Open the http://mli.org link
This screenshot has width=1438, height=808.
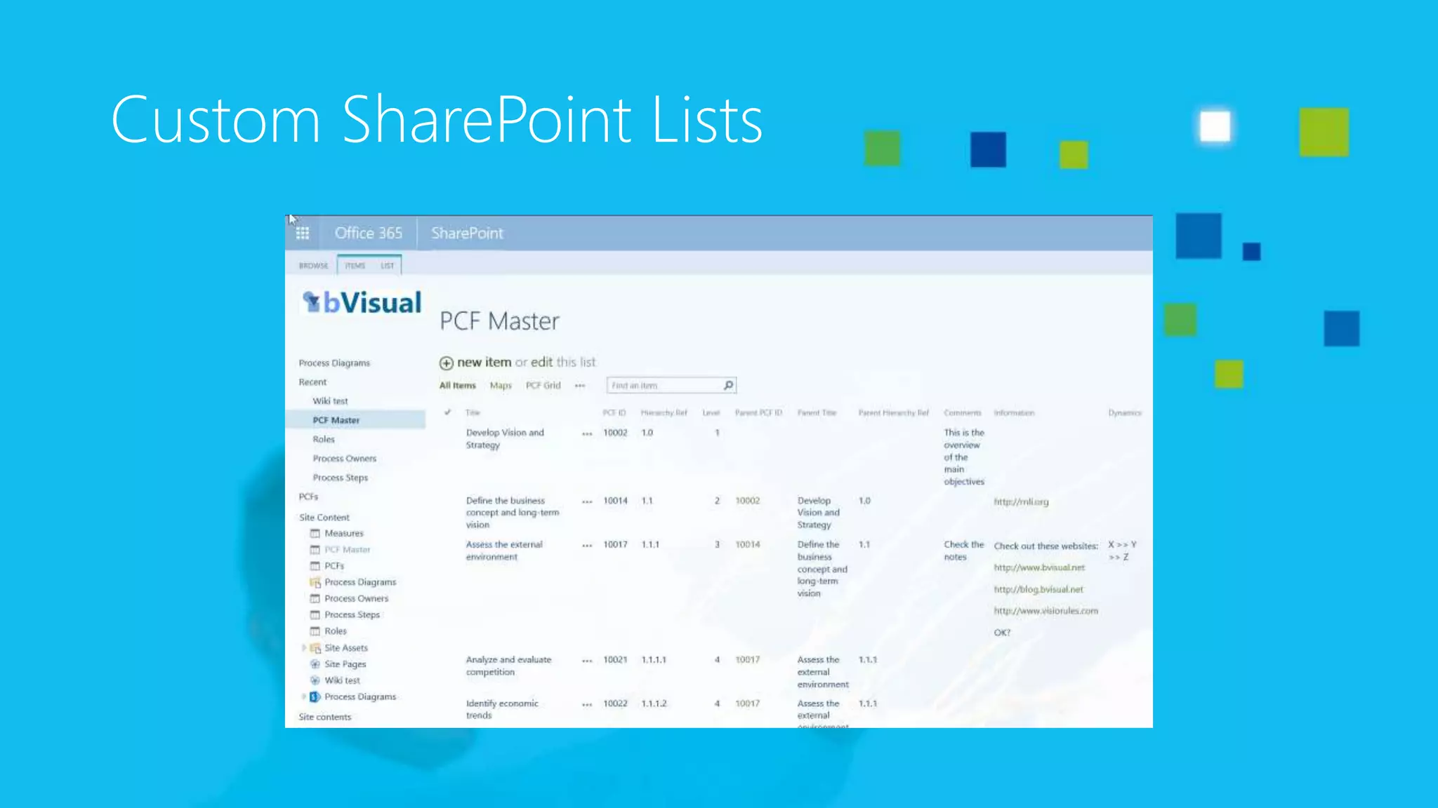coord(1021,502)
